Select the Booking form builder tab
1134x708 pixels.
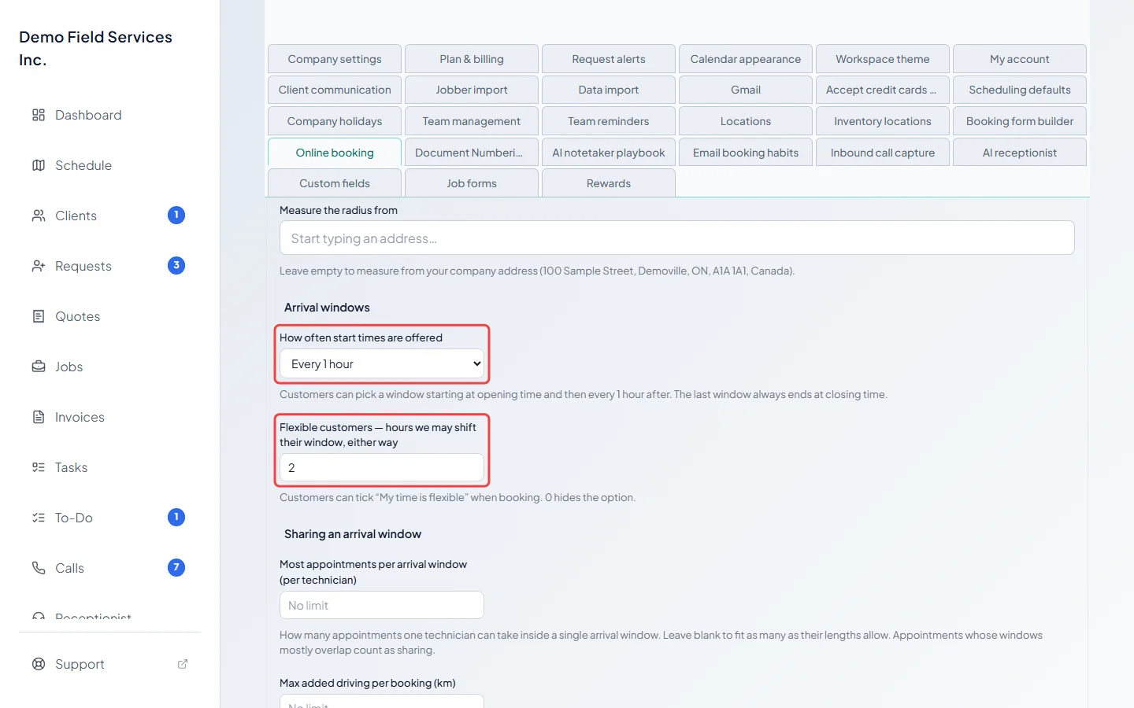(x=1020, y=121)
